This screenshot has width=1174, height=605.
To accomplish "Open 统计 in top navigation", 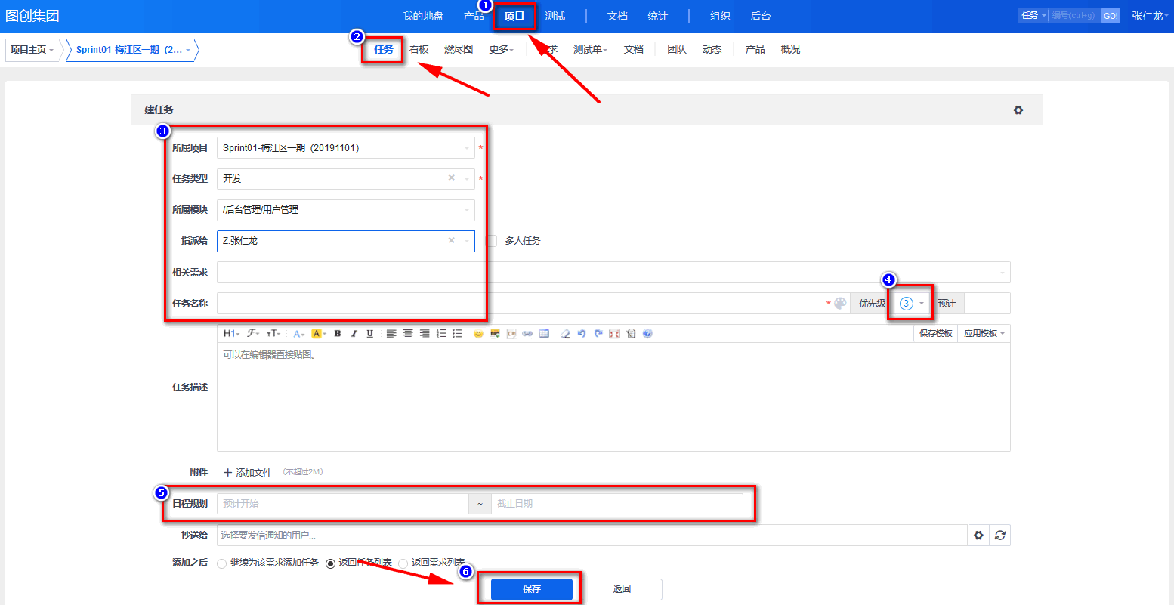I will point(658,16).
